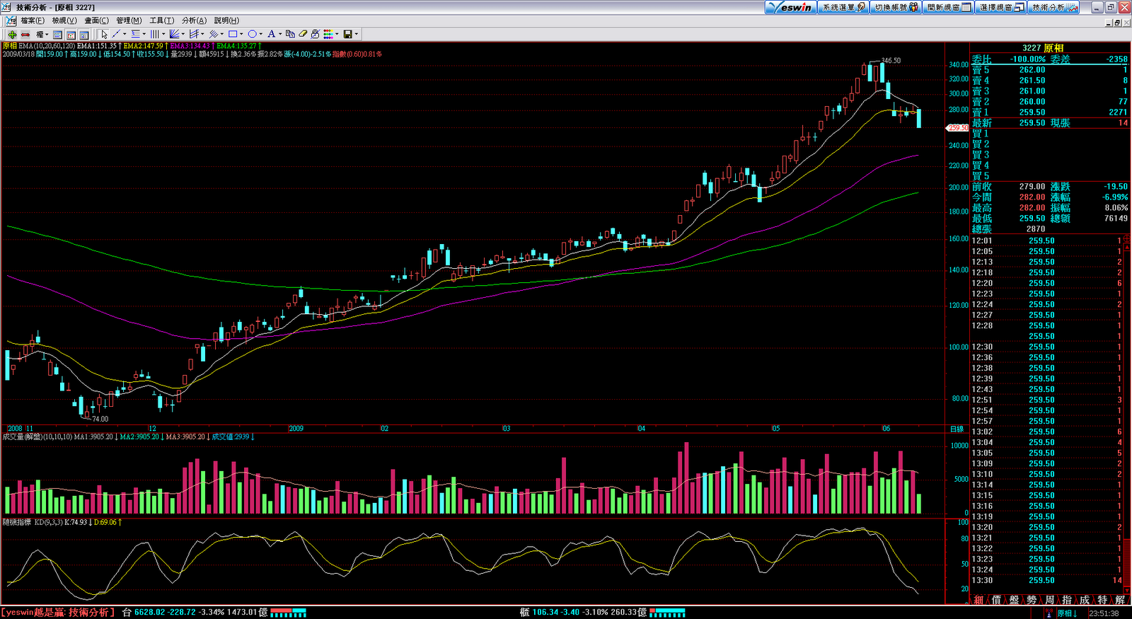Screen dimensions: 1132x619
Task: Click the save floppy disk icon
Action: point(347,34)
